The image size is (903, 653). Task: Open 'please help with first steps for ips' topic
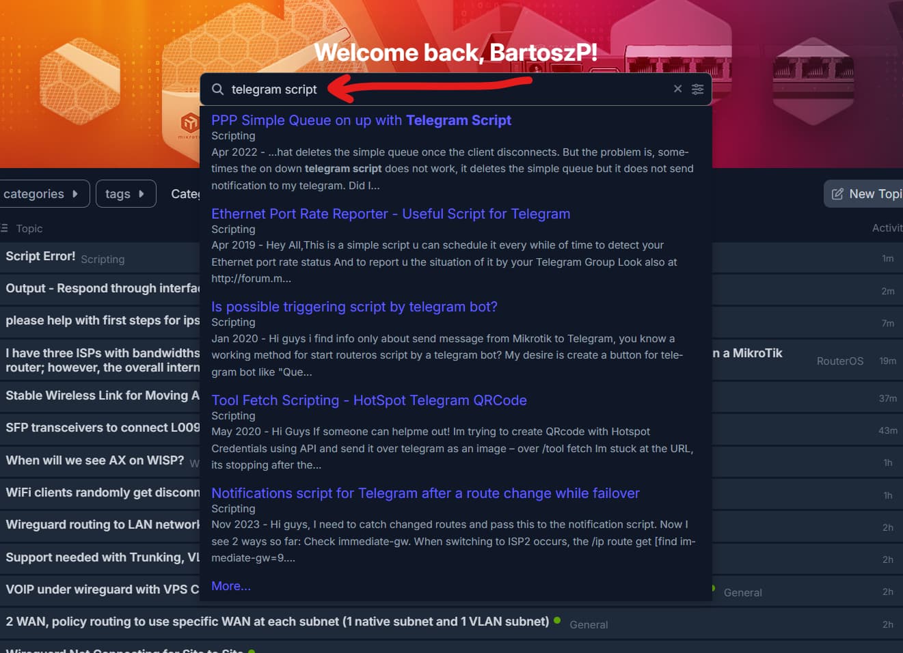point(103,320)
